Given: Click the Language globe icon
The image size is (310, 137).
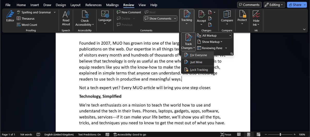Looking at the screenshot, I should pyautogui.click(x=105, y=14).
